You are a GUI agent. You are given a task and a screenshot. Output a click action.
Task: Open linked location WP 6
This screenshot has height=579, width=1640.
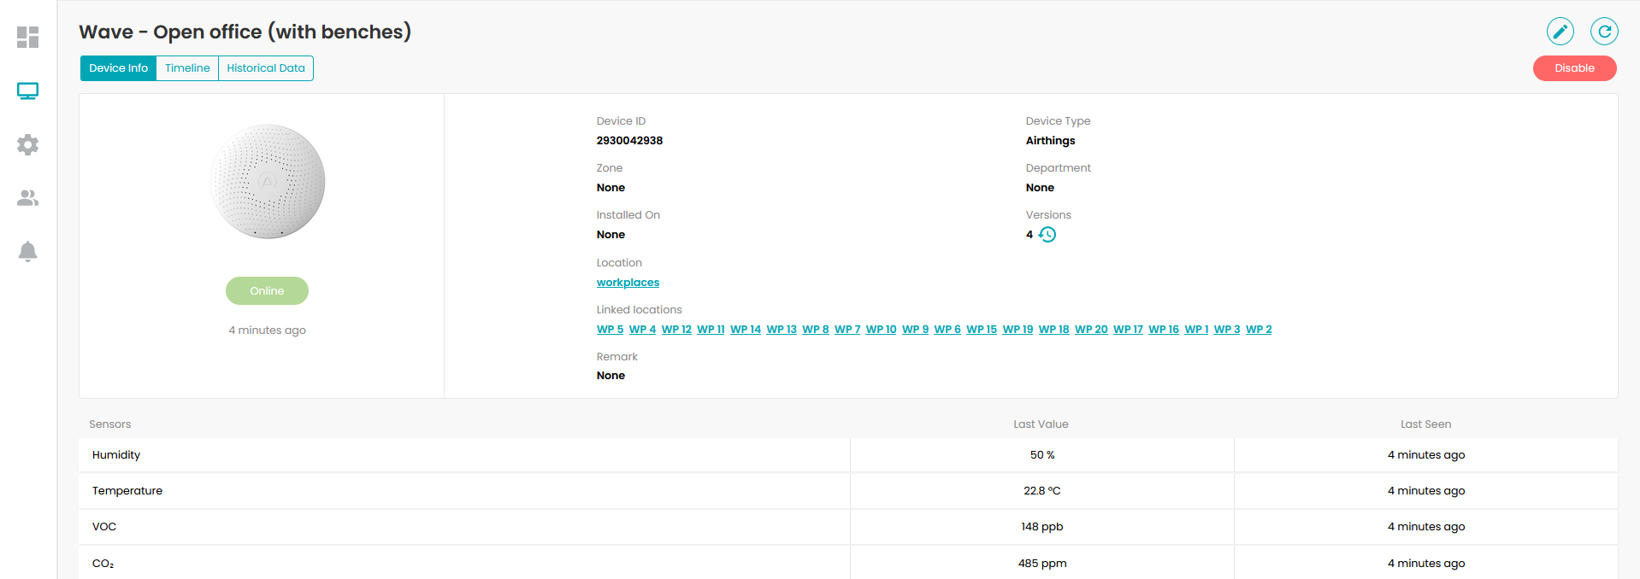coord(947,330)
